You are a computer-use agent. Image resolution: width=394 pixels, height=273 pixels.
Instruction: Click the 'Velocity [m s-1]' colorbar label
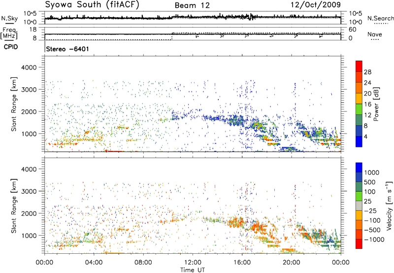pos(389,205)
